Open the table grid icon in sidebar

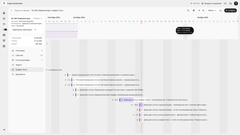click(4, 35)
